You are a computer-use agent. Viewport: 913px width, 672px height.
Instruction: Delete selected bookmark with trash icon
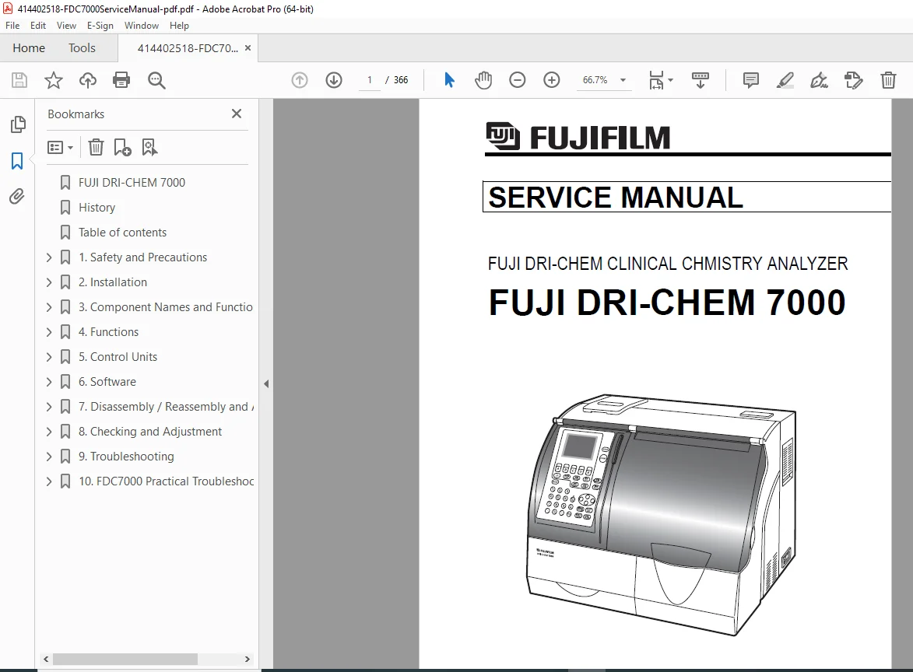[x=96, y=147]
